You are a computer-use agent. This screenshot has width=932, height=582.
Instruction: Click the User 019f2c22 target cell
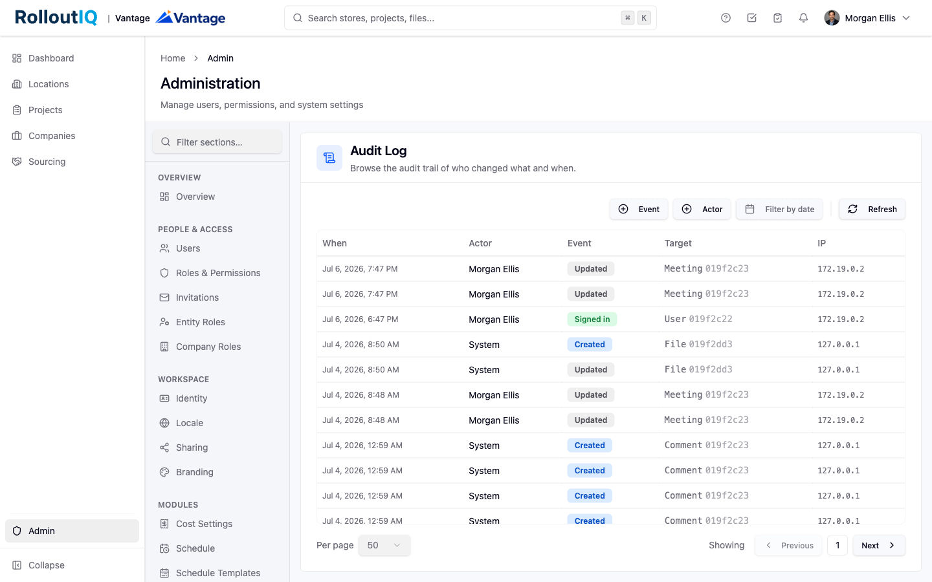point(698,319)
